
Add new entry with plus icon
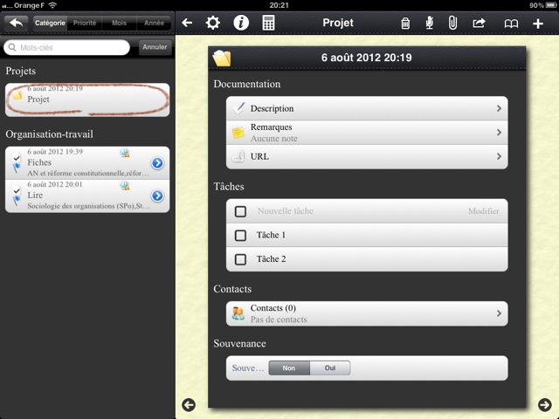(537, 23)
